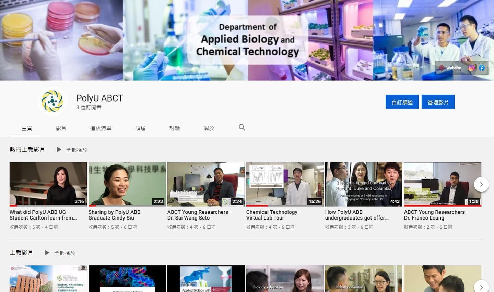Click the play triangle beside 上載影片

(x=47, y=253)
